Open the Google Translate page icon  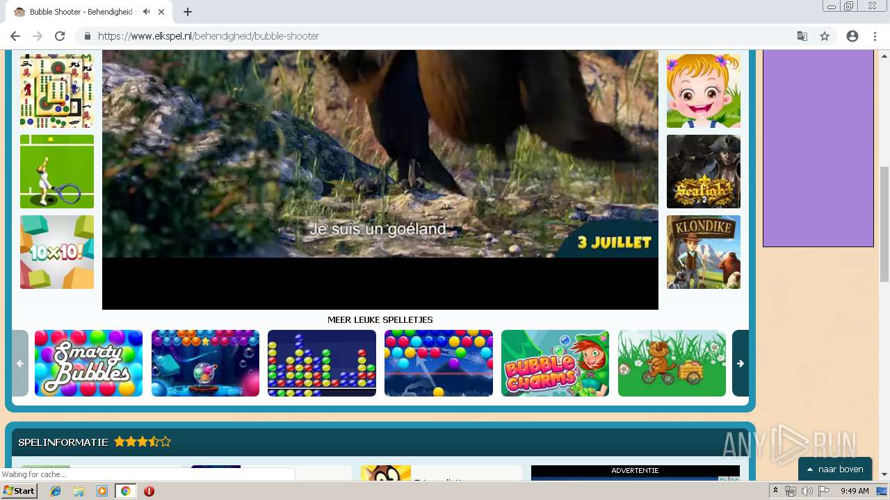802,36
